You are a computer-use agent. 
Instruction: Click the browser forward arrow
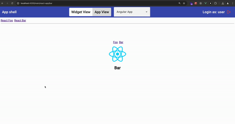coord(7,3)
